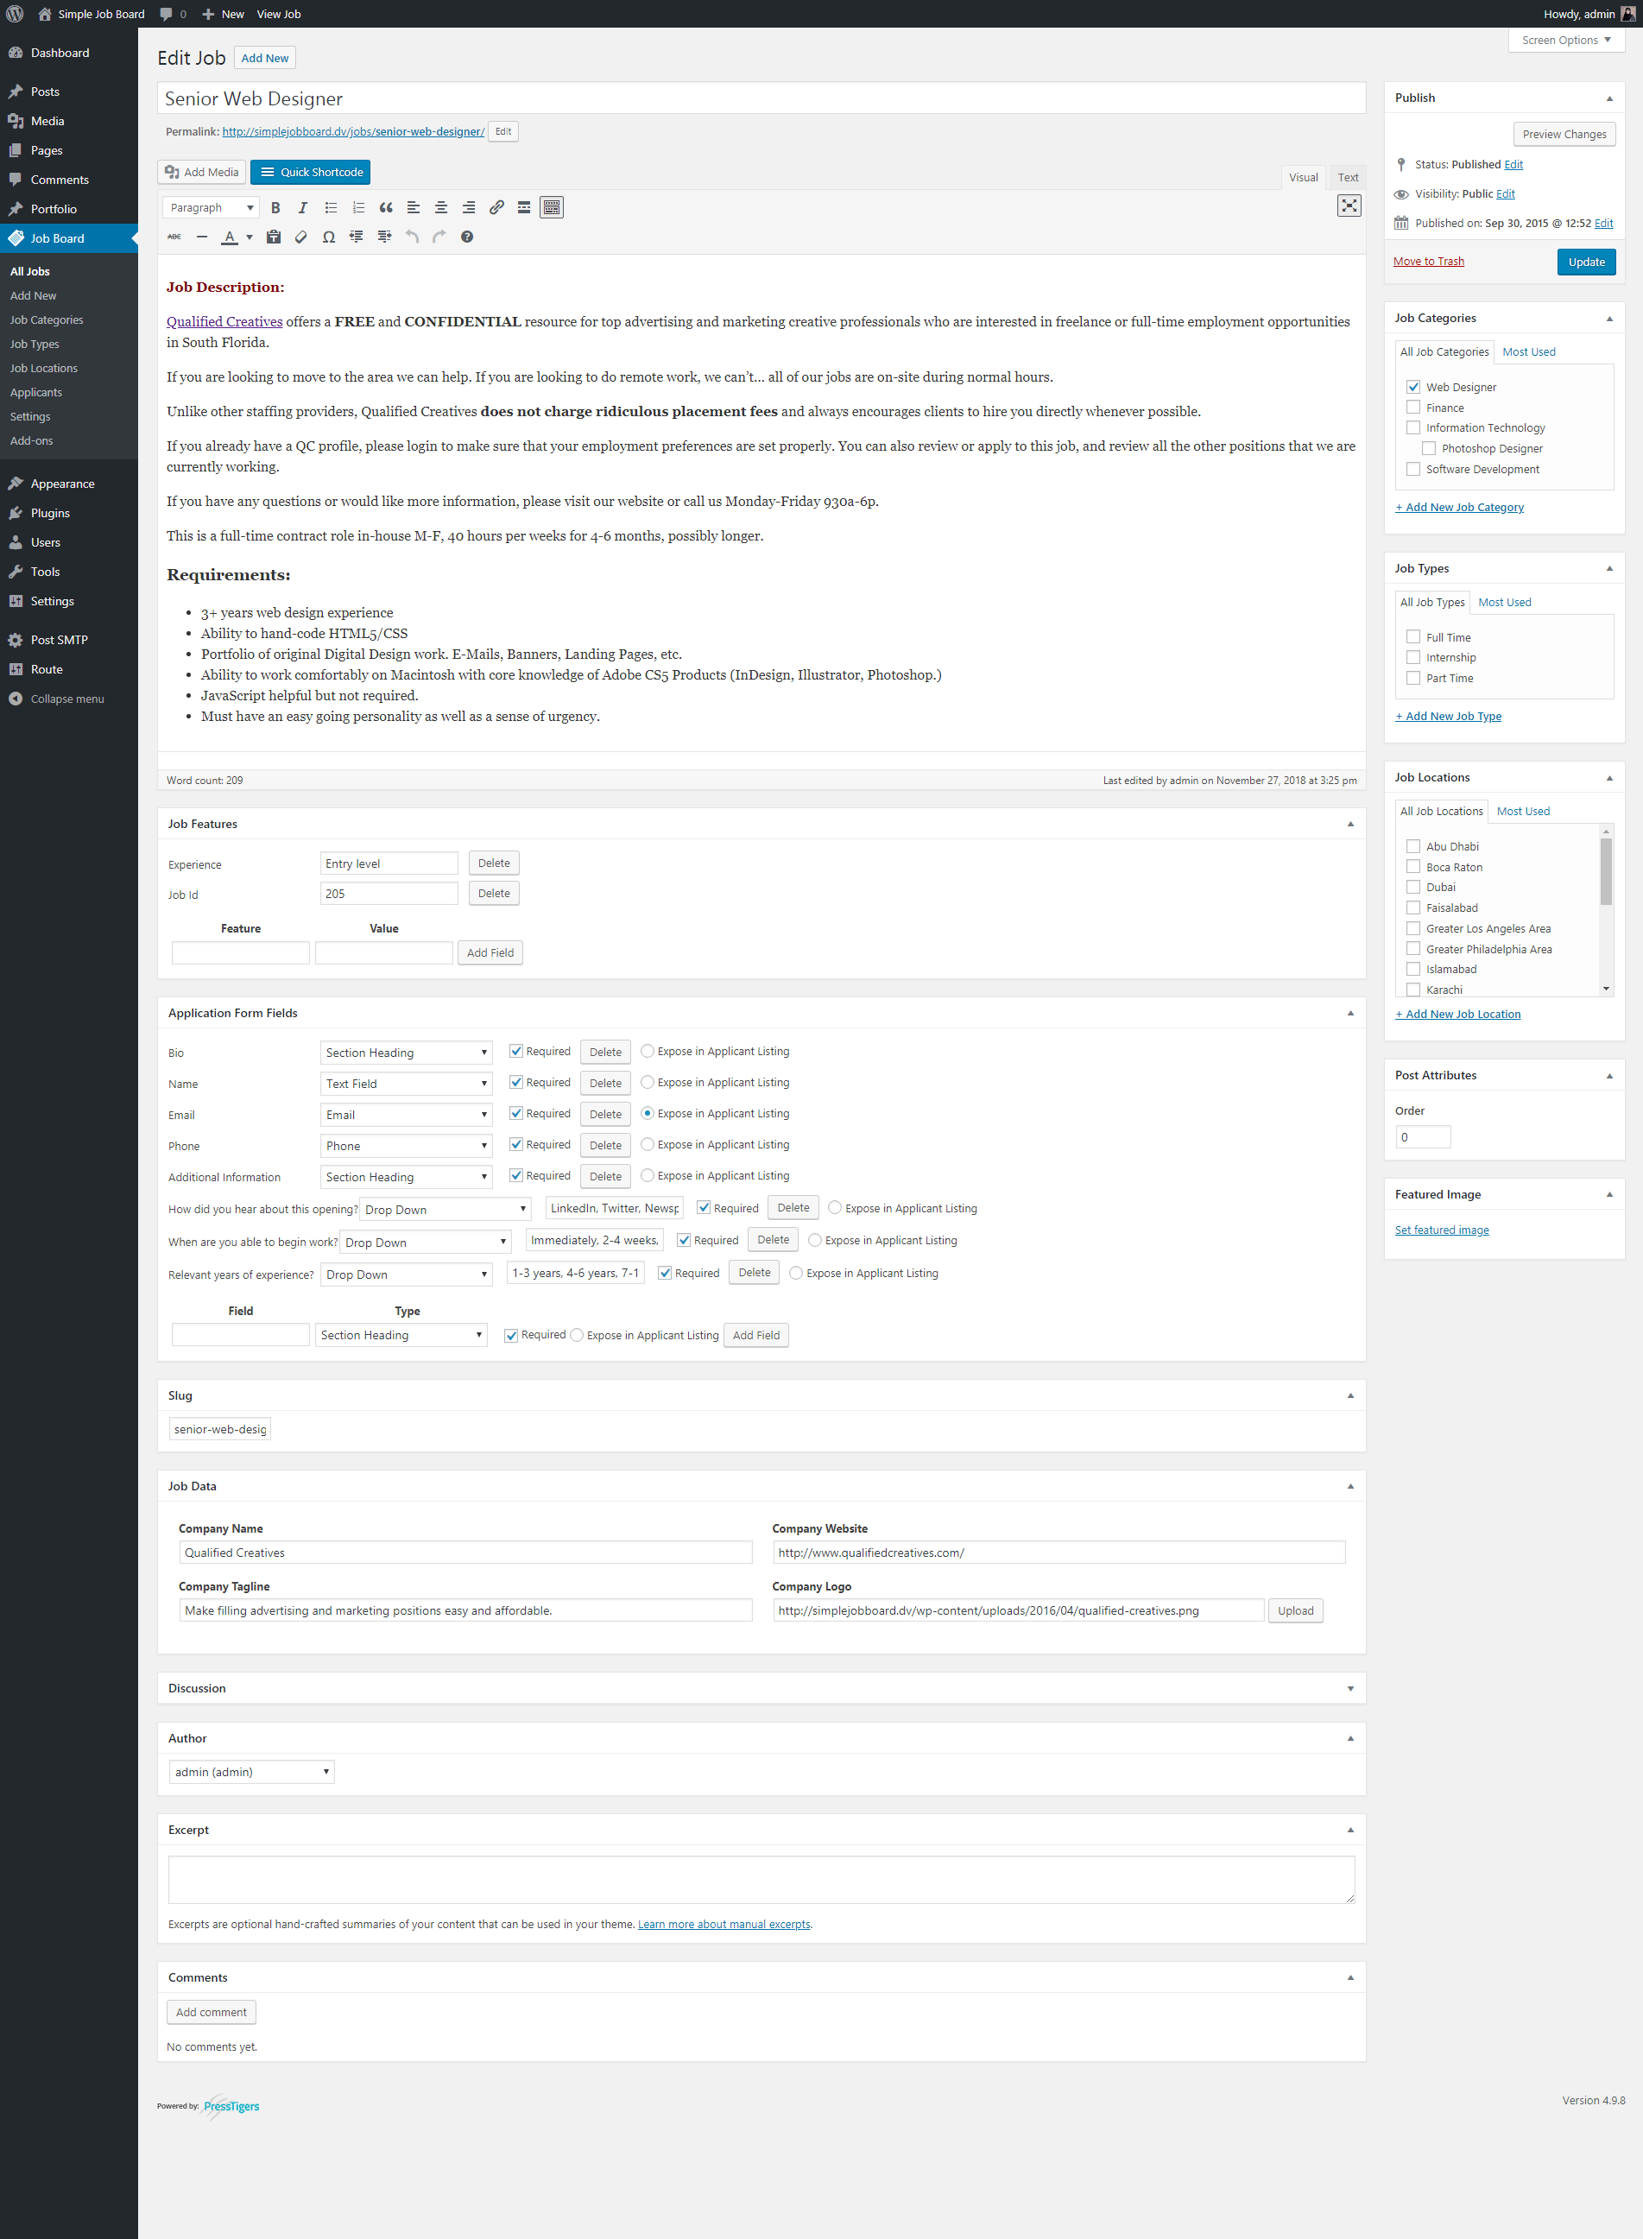This screenshot has height=2239, width=1643.
Task: Click the Company Tagline input field
Action: pyautogui.click(x=465, y=1610)
